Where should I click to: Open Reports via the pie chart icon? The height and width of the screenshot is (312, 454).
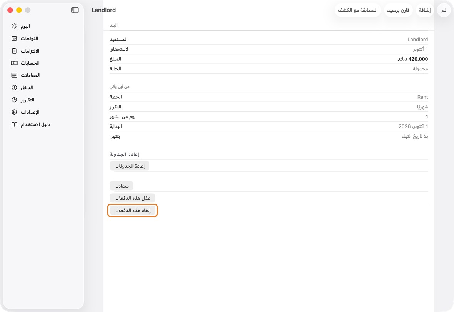pos(14,100)
